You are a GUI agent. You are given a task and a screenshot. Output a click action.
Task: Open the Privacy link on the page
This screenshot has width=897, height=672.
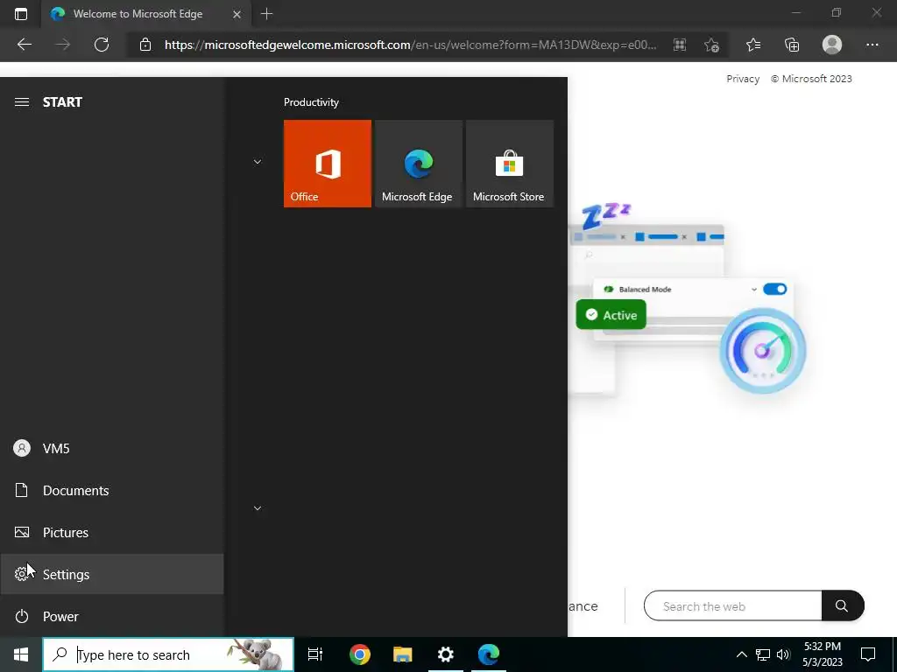click(x=743, y=79)
